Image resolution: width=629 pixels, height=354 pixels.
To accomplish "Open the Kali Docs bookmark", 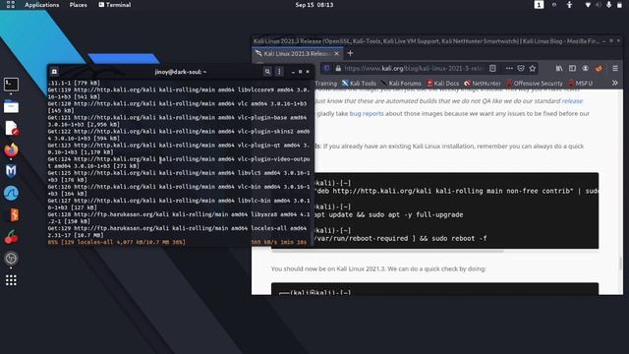I will click(x=443, y=83).
